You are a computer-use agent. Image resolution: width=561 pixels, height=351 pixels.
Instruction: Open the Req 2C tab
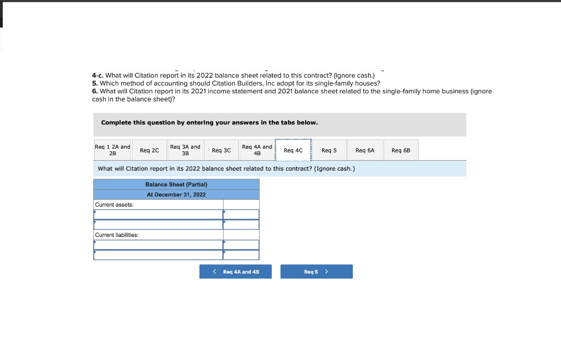click(149, 150)
